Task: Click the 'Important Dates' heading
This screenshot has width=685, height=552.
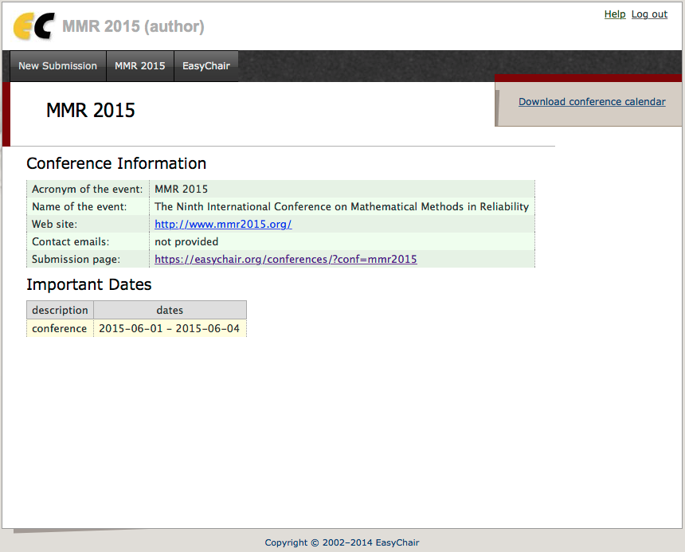Action: [88, 285]
